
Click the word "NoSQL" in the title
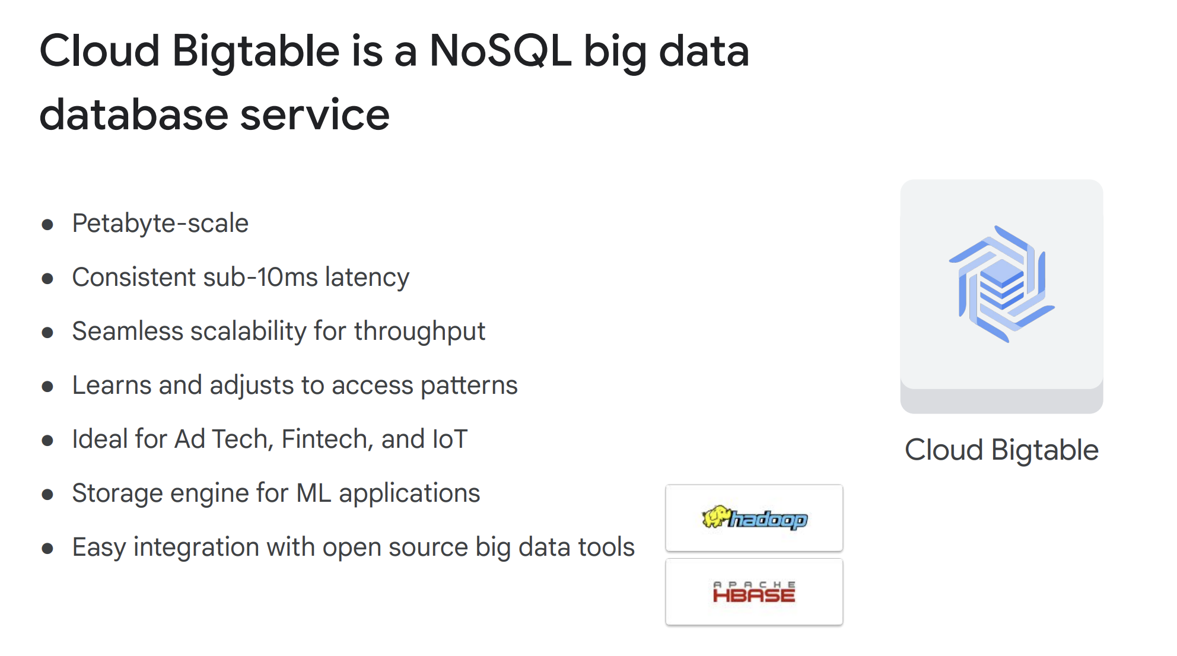[500, 51]
